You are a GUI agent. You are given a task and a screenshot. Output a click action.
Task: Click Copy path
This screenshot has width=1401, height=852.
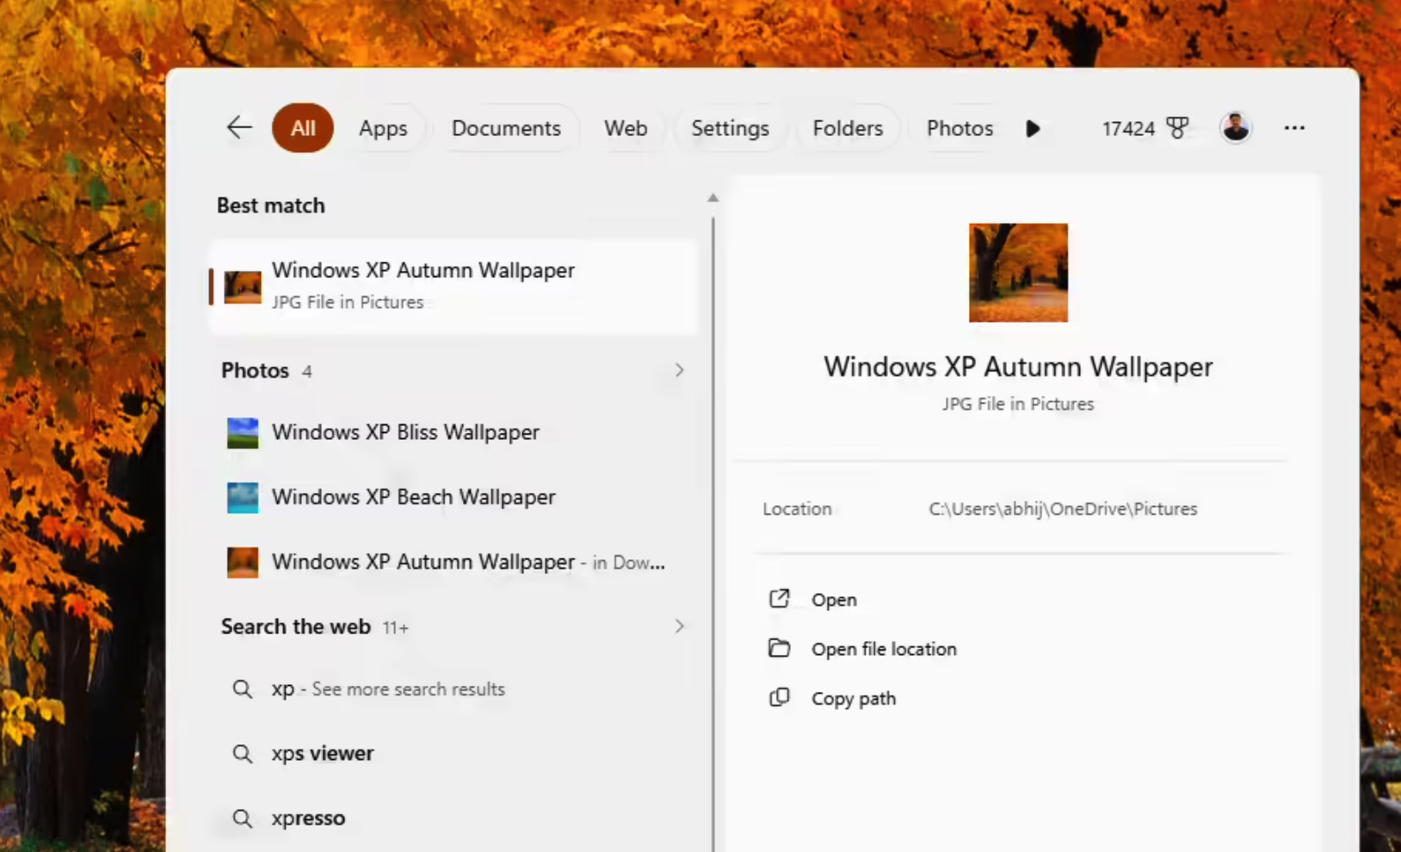[854, 699]
